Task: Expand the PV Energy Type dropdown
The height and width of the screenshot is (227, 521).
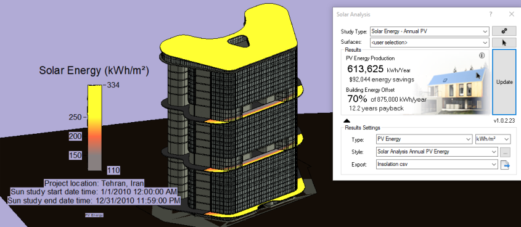Action: coord(424,139)
